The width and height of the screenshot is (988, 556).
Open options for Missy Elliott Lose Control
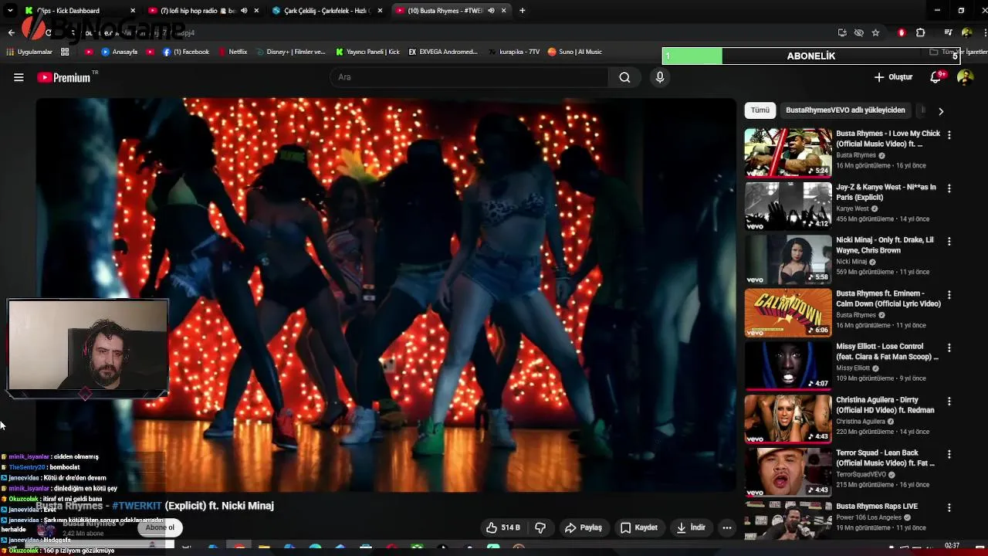coord(949,347)
